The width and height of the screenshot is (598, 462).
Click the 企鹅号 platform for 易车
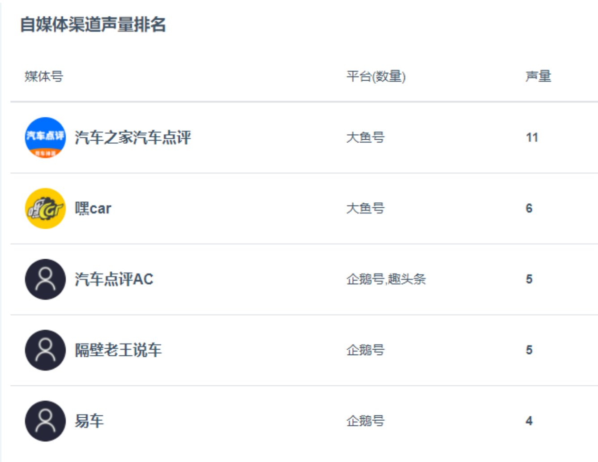(x=365, y=421)
